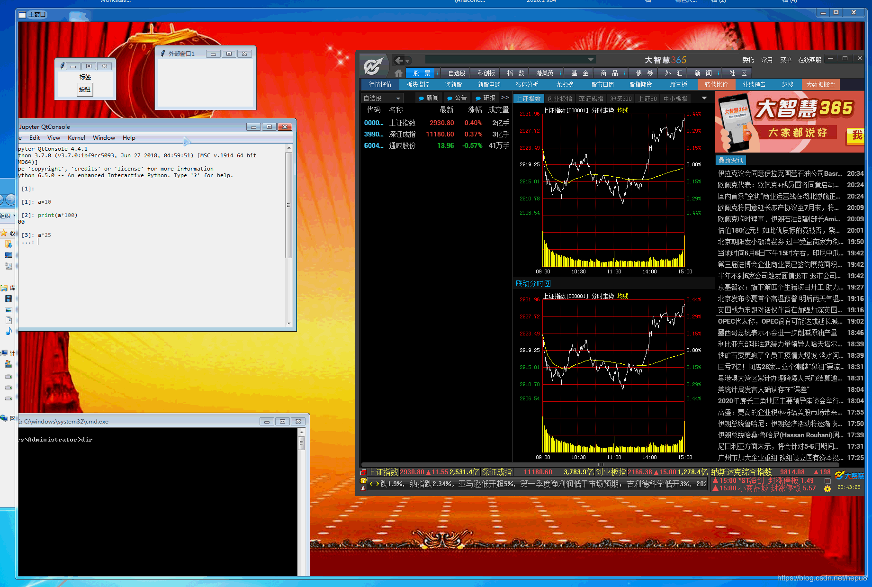
Task: Click the 公告 chat bubble button
Action: click(x=457, y=98)
